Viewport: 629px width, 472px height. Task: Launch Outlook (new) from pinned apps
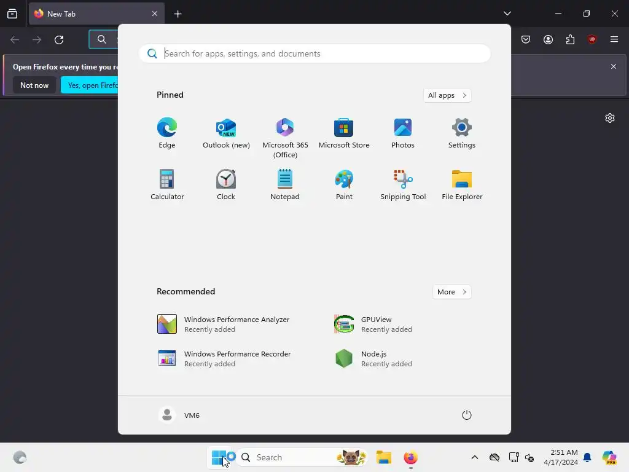click(x=226, y=133)
